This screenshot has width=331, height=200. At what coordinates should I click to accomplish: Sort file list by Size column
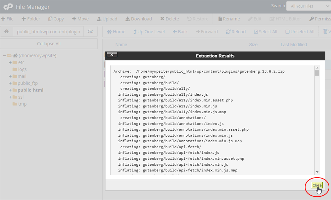(x=253, y=45)
